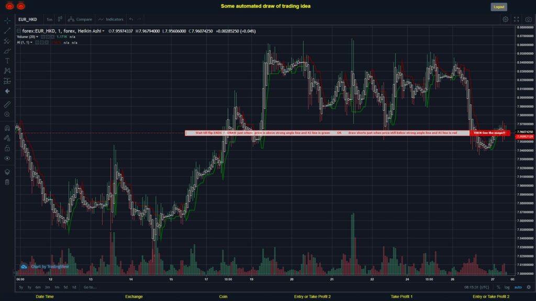Toggle magnet mode for drawings
Screen dimensions: 536x301
(7, 128)
